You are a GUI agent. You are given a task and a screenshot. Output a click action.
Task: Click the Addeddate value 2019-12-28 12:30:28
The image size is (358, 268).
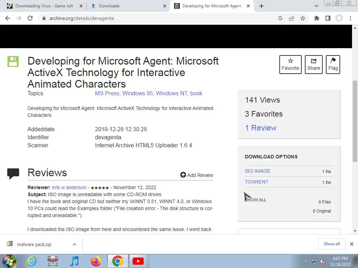click(x=121, y=129)
